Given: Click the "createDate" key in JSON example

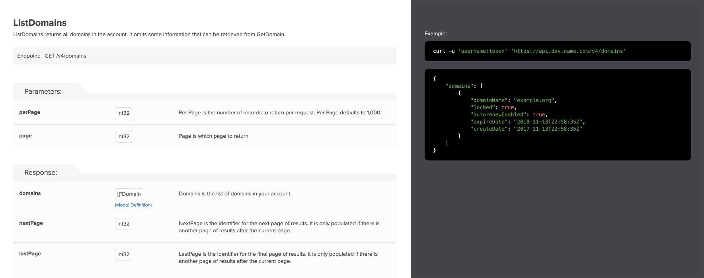Looking at the screenshot, I should click(489, 129).
